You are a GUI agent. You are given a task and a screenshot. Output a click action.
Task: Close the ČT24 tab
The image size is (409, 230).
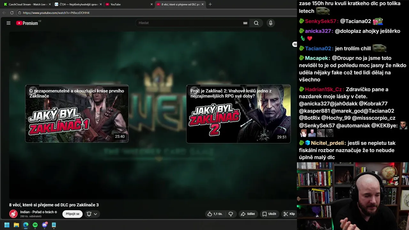tap(101, 4)
